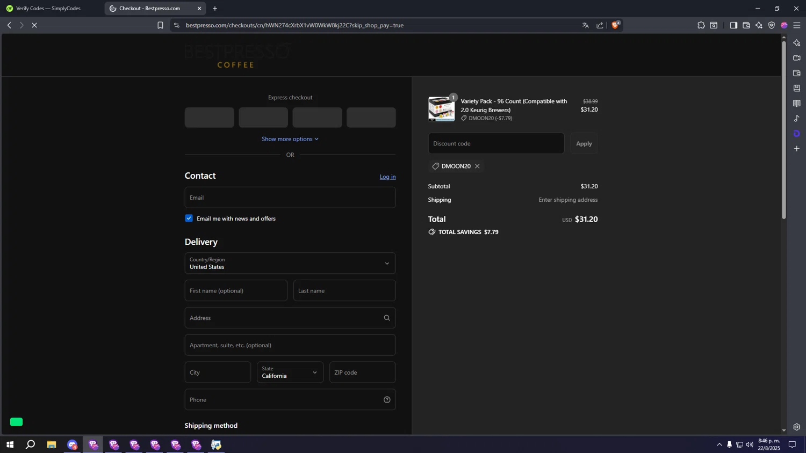Click the Bestpresso Coffee logo
This screenshot has height=453, width=806.
pos(237,55)
